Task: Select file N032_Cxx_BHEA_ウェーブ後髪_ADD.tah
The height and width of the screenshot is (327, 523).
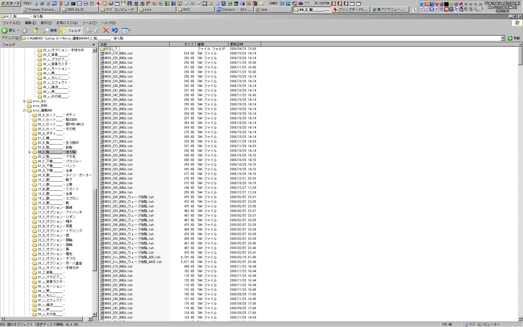Action: (132, 257)
